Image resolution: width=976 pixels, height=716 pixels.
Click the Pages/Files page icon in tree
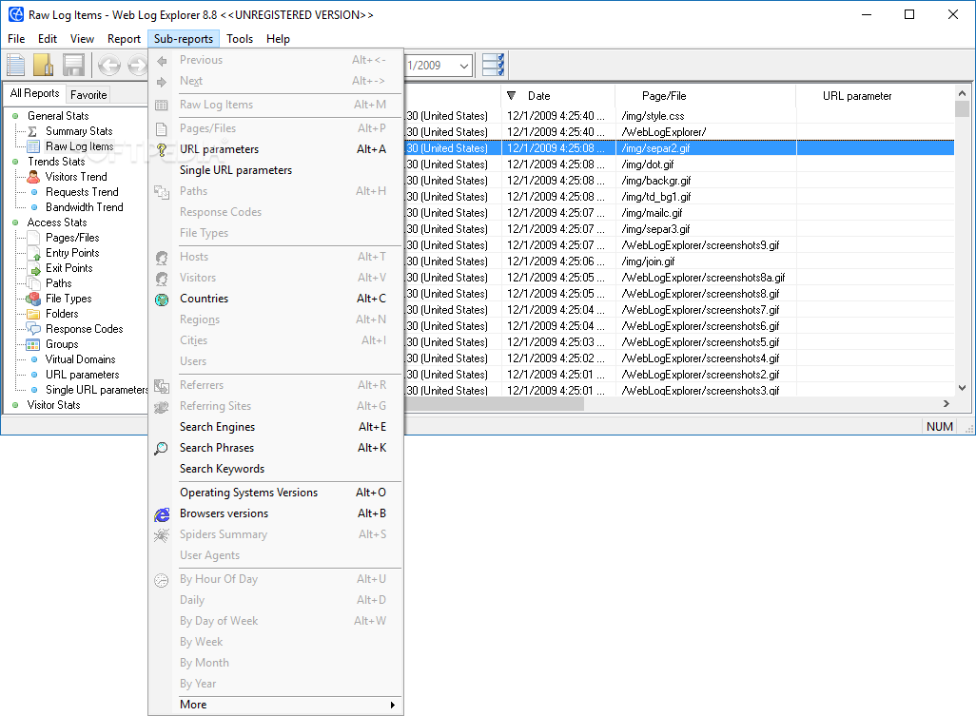[33, 239]
